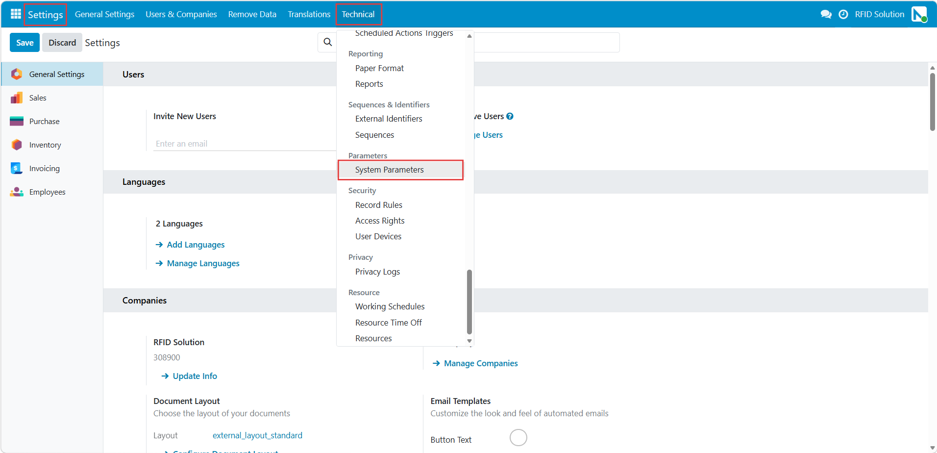This screenshot has width=937, height=453.
Task: Click the search magnifier icon
Action: (328, 42)
